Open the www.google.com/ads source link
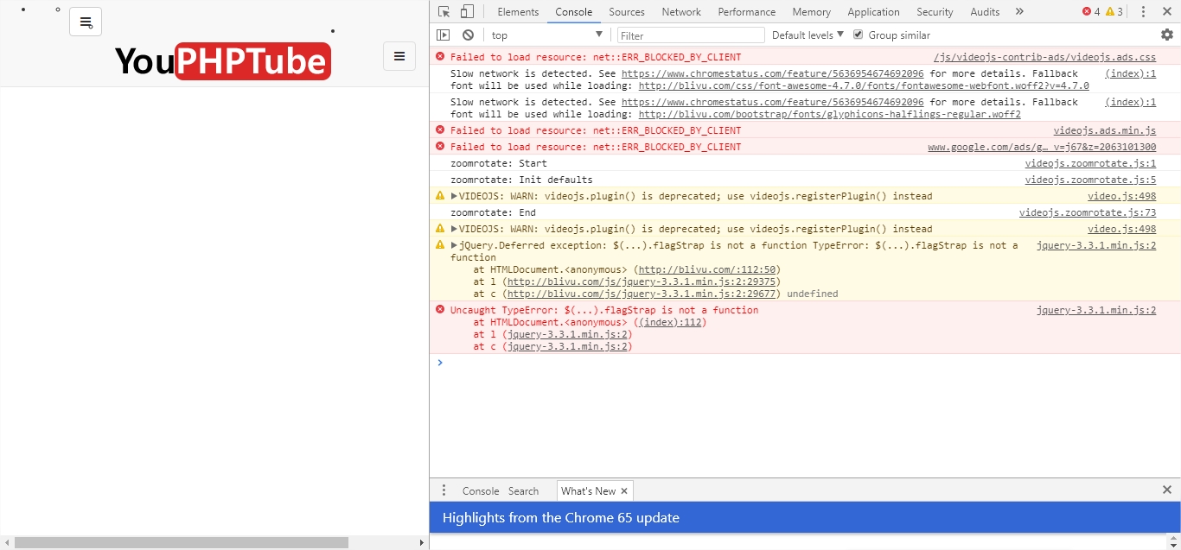 (1042, 147)
